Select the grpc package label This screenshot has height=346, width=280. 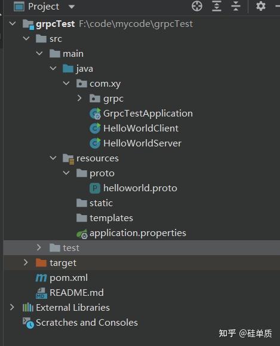pyautogui.click(x=113, y=99)
